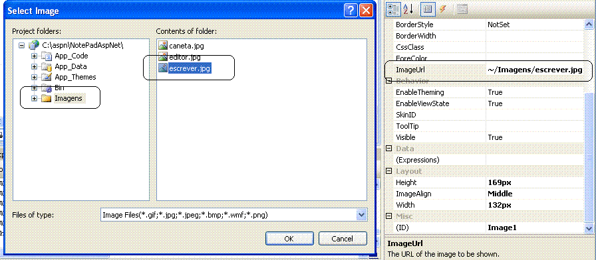The height and width of the screenshot is (260, 596).
Task: Click the caneta.jpg file icon
Action: tap(163, 46)
